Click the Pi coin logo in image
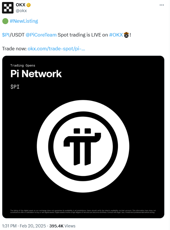This screenshot has height=230, width=170. tap(83, 146)
